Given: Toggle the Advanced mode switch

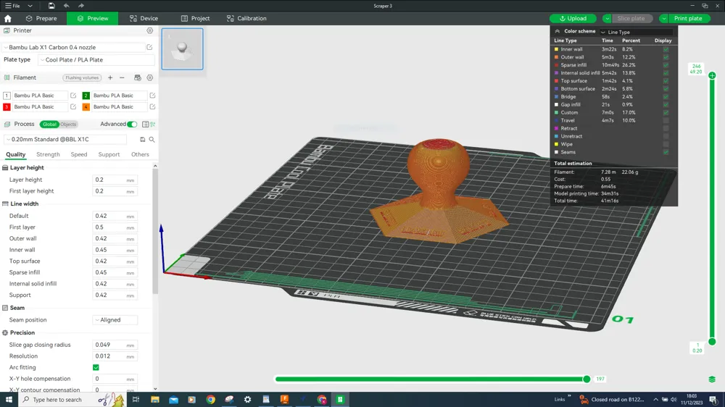Looking at the screenshot, I should click(x=132, y=125).
